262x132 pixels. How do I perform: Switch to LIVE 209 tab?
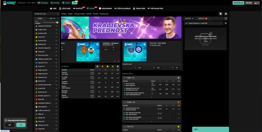pos(53,18)
